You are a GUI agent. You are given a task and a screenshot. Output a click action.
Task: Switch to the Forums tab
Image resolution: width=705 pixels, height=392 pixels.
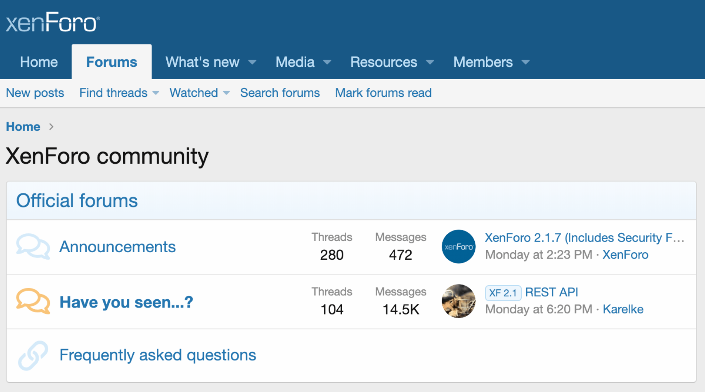(111, 62)
